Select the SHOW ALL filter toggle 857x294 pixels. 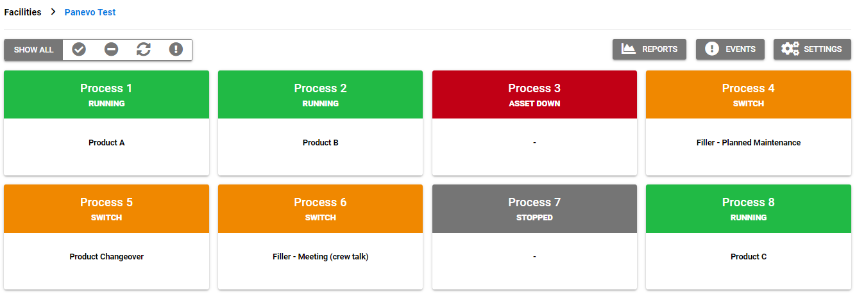[x=34, y=50]
